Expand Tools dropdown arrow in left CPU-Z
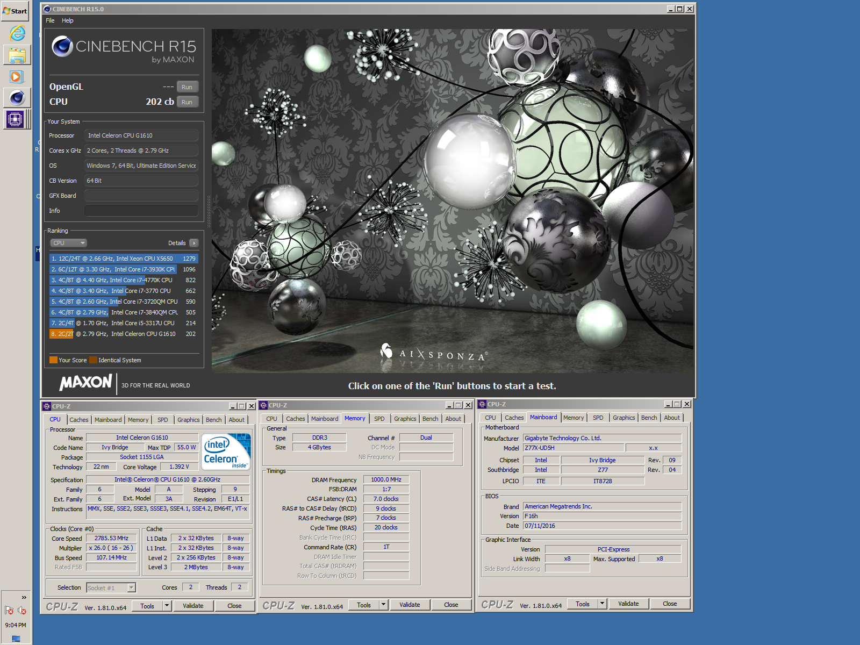Viewport: 860px width, 645px height. [x=167, y=606]
